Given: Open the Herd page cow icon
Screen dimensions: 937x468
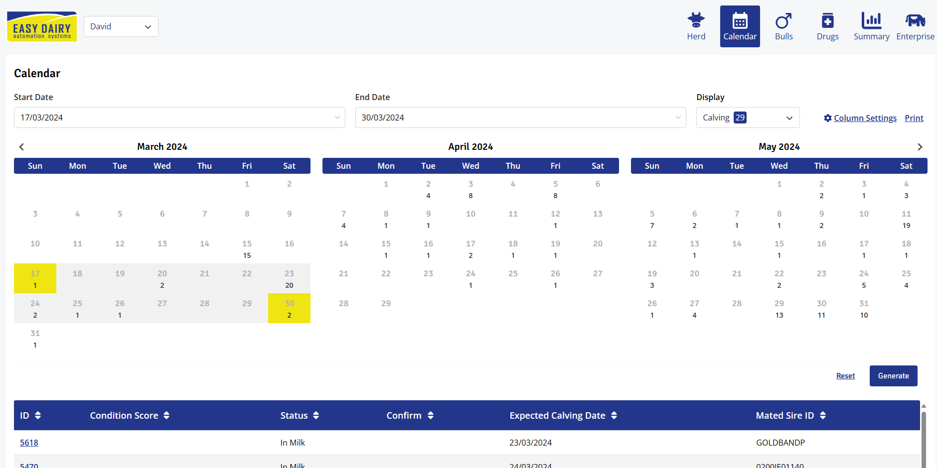Looking at the screenshot, I should pos(696,21).
